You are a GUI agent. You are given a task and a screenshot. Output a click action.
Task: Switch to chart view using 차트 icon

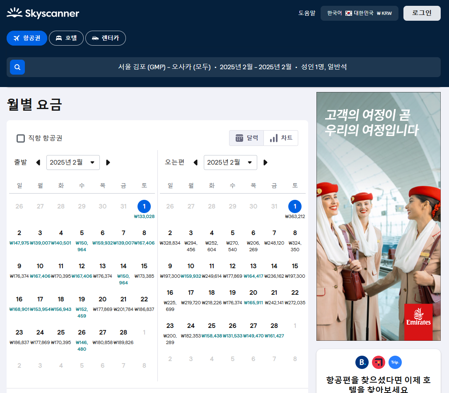274,138
